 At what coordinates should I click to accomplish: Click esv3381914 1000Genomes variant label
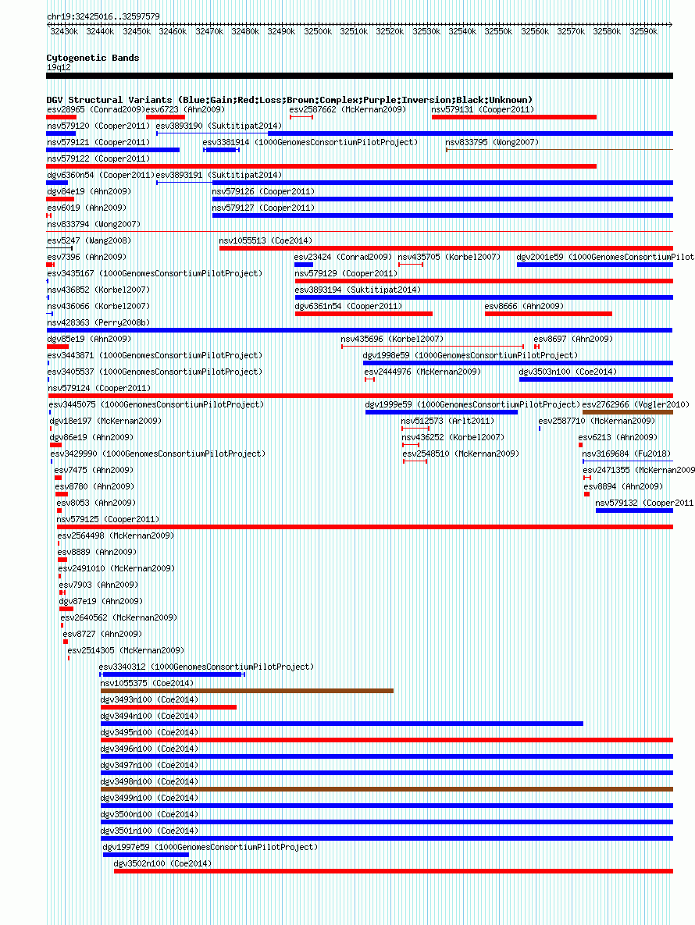(310, 142)
